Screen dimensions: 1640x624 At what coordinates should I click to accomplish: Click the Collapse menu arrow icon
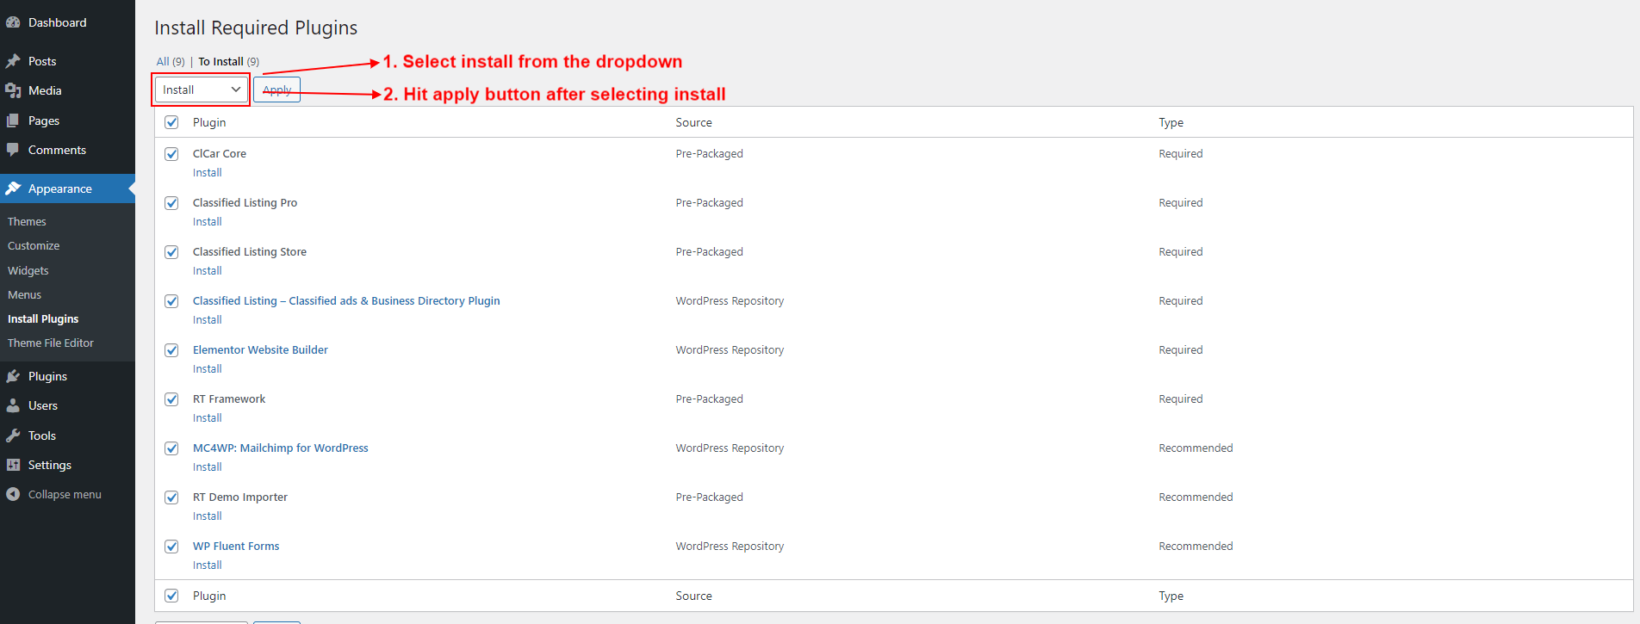point(13,494)
